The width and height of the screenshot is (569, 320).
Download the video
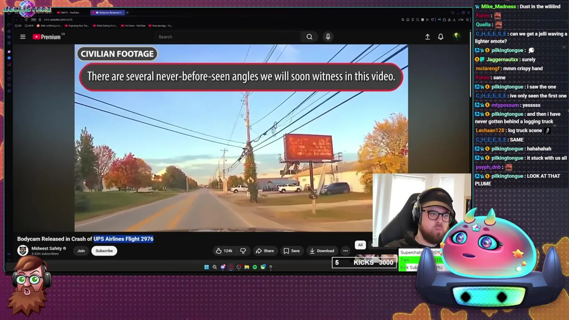(322, 251)
